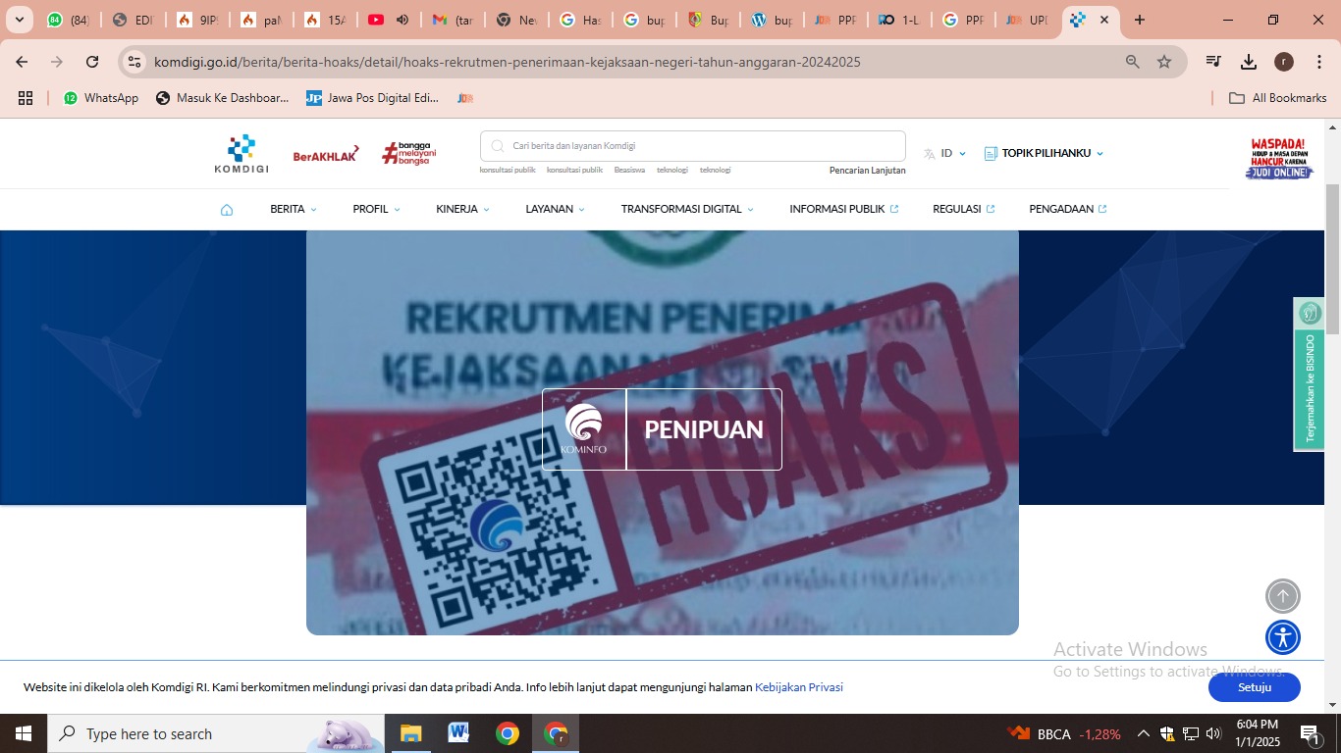Reload the page
Screen dimensions: 1341x753
coord(92,62)
